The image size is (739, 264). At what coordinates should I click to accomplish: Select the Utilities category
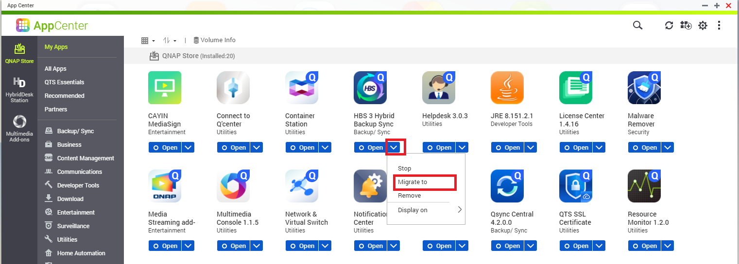67,239
